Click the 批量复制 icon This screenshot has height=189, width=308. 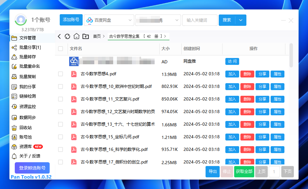(14, 77)
